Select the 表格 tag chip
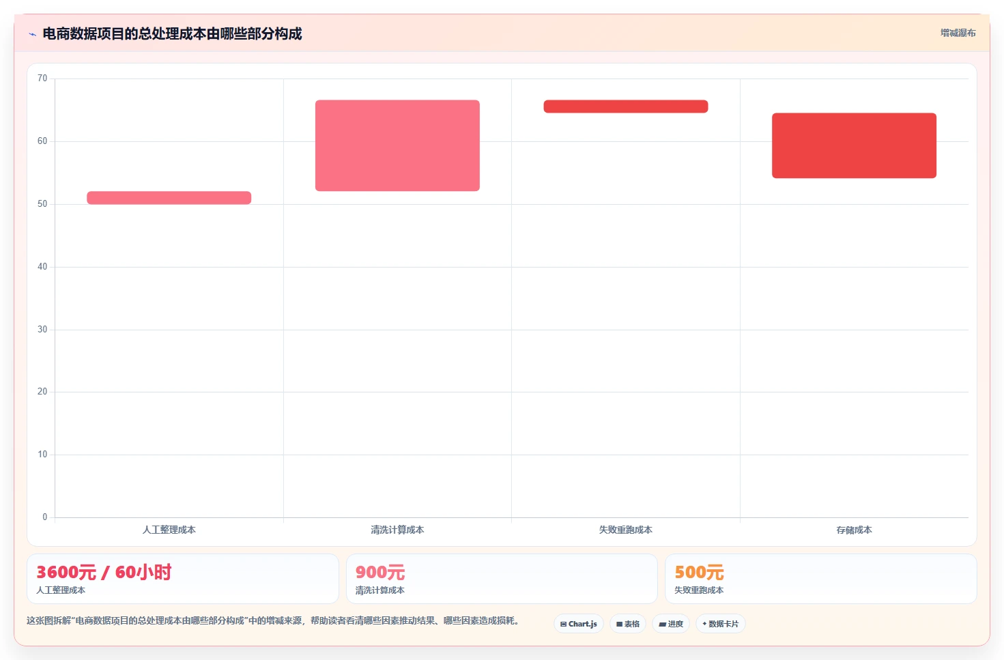This screenshot has width=1004, height=660. [x=628, y=624]
